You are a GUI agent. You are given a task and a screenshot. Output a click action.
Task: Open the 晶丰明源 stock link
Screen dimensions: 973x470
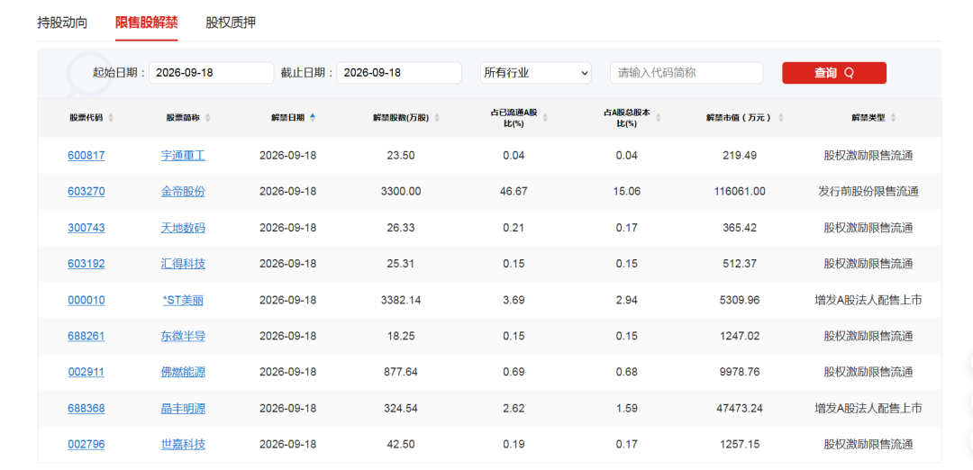pos(183,409)
